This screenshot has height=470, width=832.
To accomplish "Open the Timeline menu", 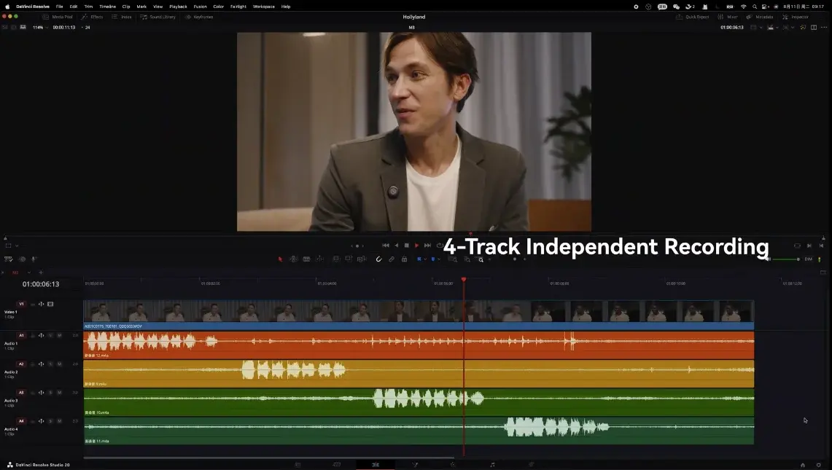I will (108, 7).
